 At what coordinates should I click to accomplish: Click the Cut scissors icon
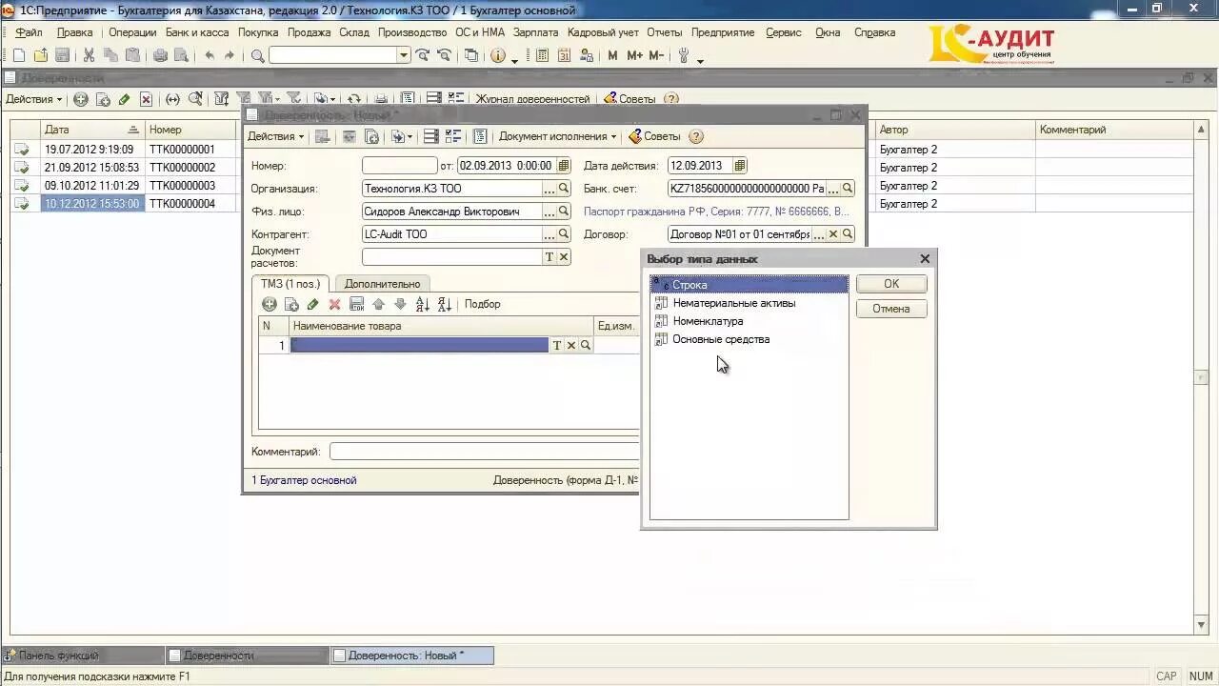pyautogui.click(x=89, y=55)
